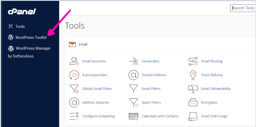Click the WordPress Manager logo icon

tap(11, 48)
